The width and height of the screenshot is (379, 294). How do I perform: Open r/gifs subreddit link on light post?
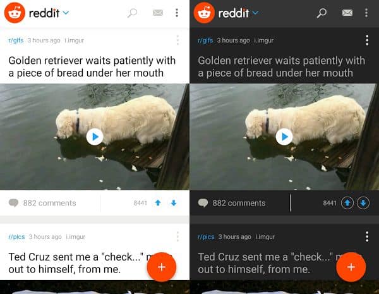[x=16, y=40]
